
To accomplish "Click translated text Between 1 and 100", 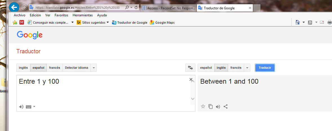I will tap(229, 81).
